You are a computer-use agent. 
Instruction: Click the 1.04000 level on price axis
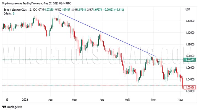[x=190, y=79]
